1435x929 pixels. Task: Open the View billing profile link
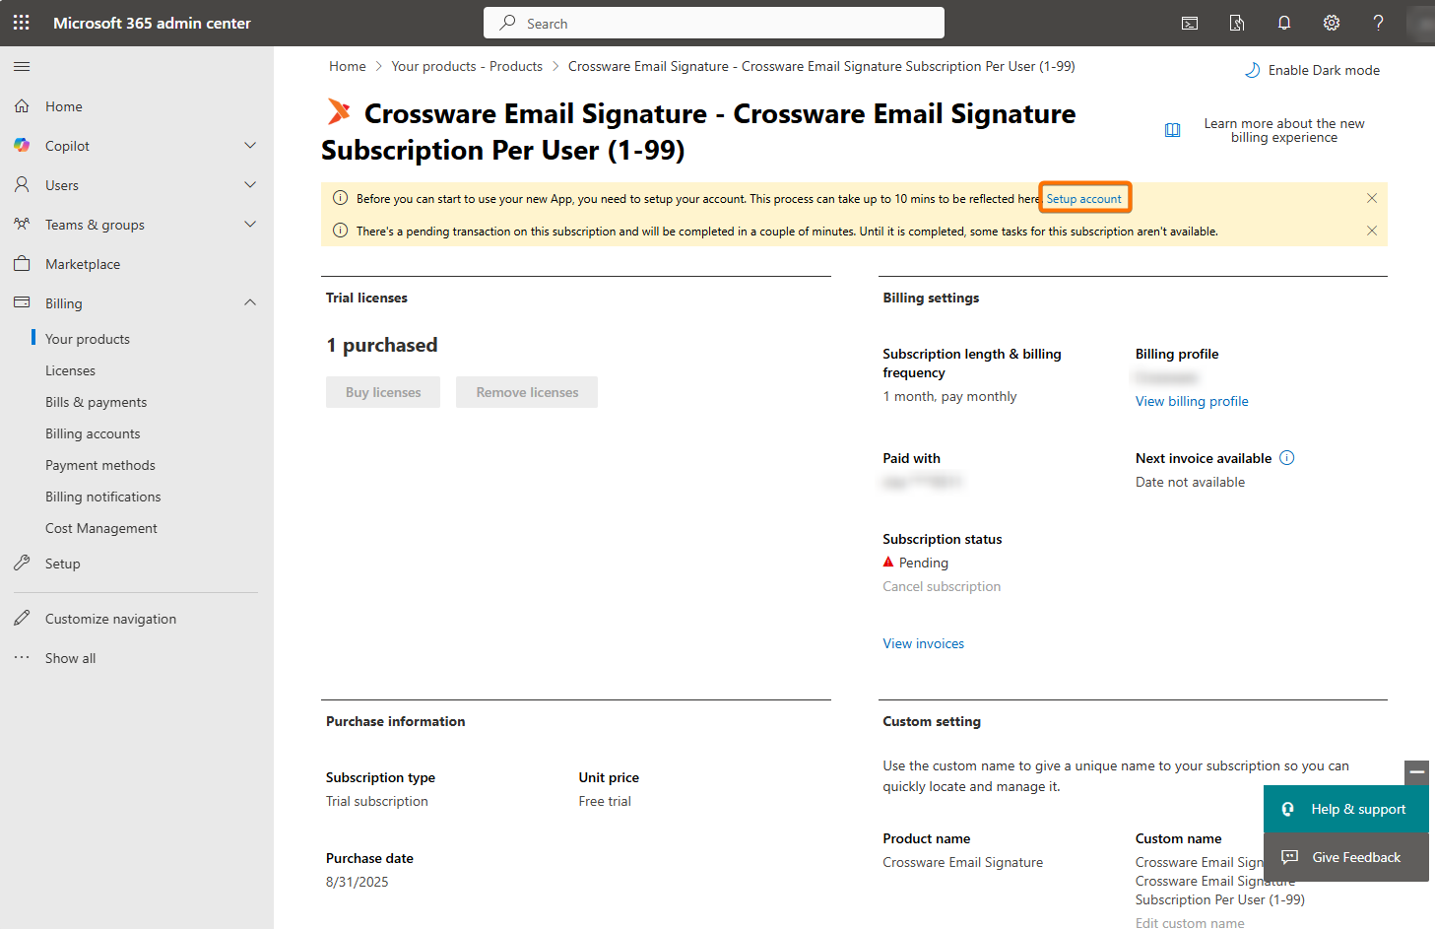[1192, 401]
